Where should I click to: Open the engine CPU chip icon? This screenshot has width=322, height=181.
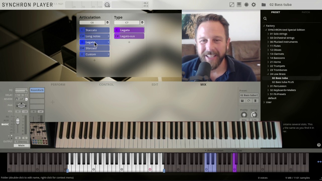pyautogui.click(x=246, y=5)
